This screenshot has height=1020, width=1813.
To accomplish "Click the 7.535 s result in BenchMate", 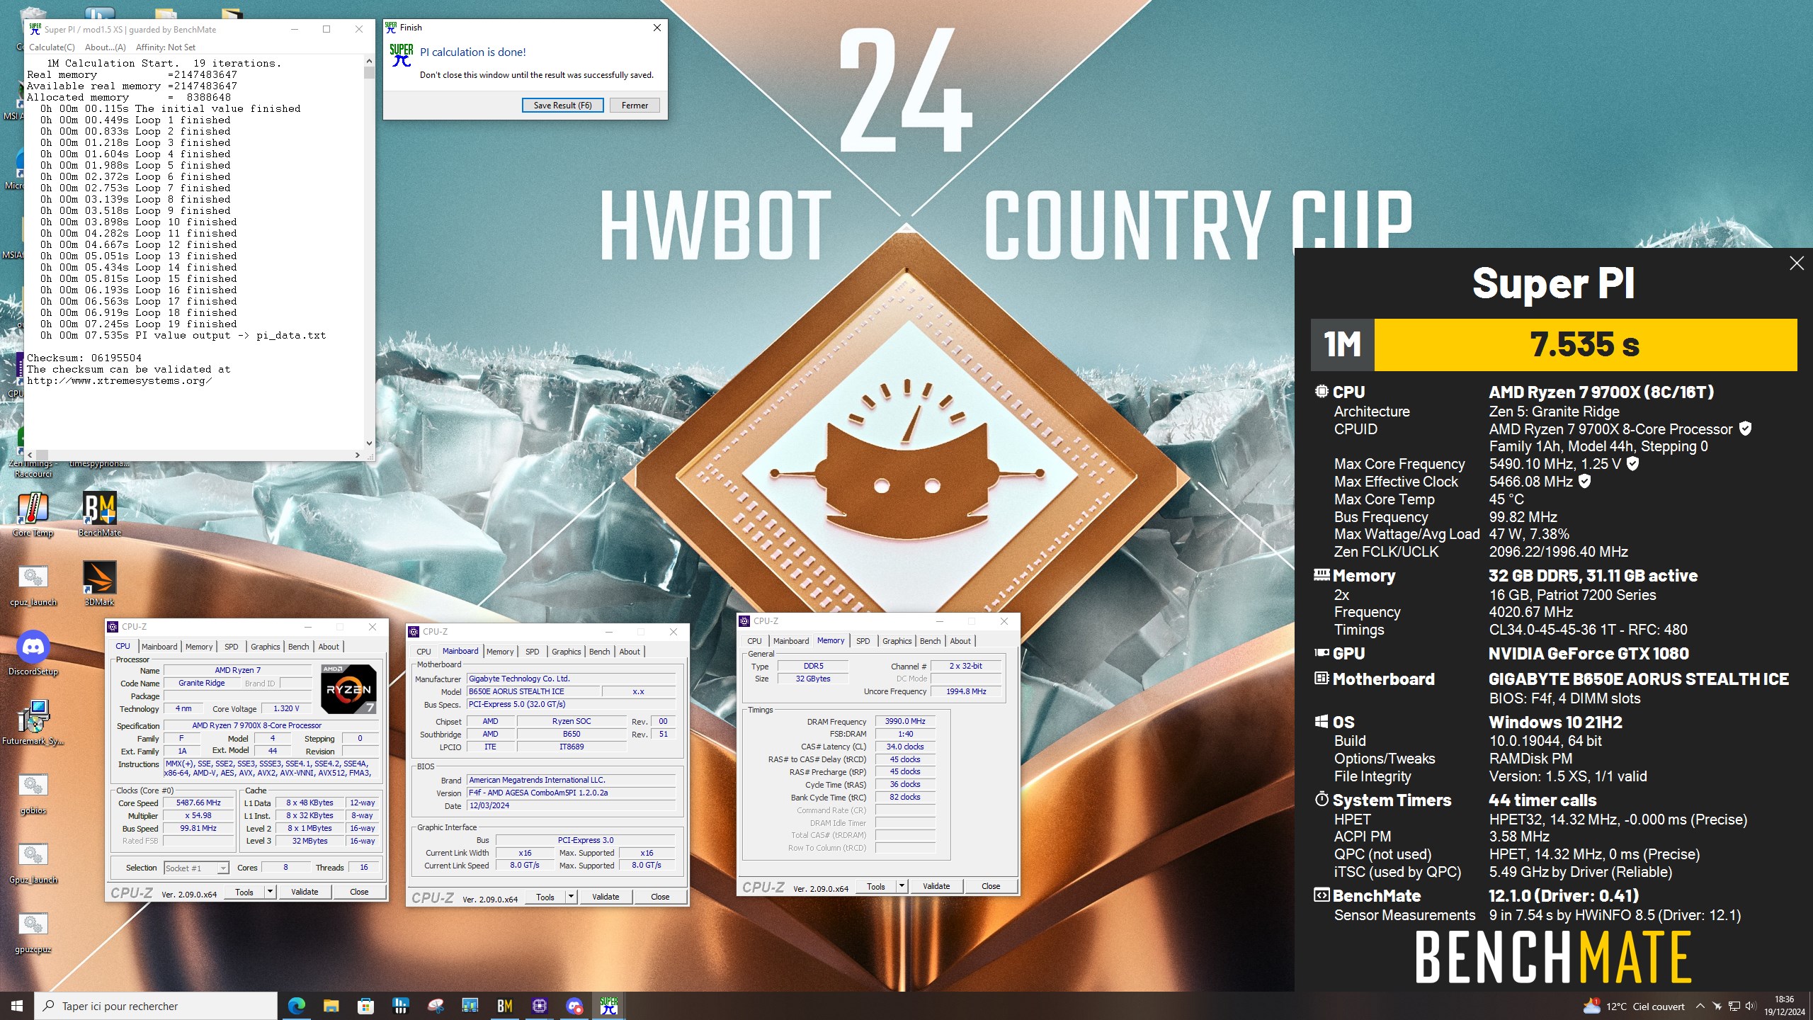I will tap(1585, 345).
